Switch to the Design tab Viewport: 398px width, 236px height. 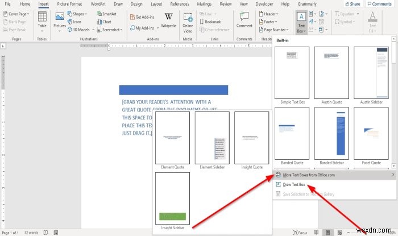[136, 4]
